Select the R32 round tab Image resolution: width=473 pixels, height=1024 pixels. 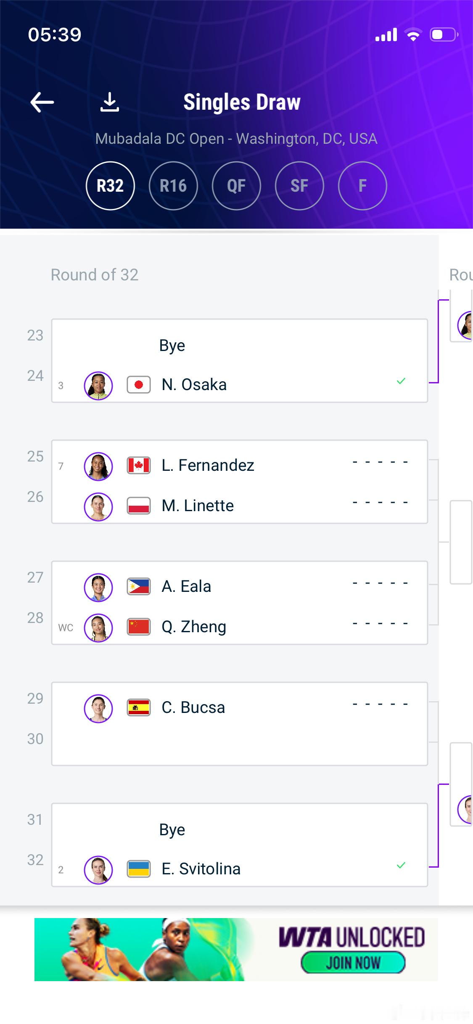[110, 186]
